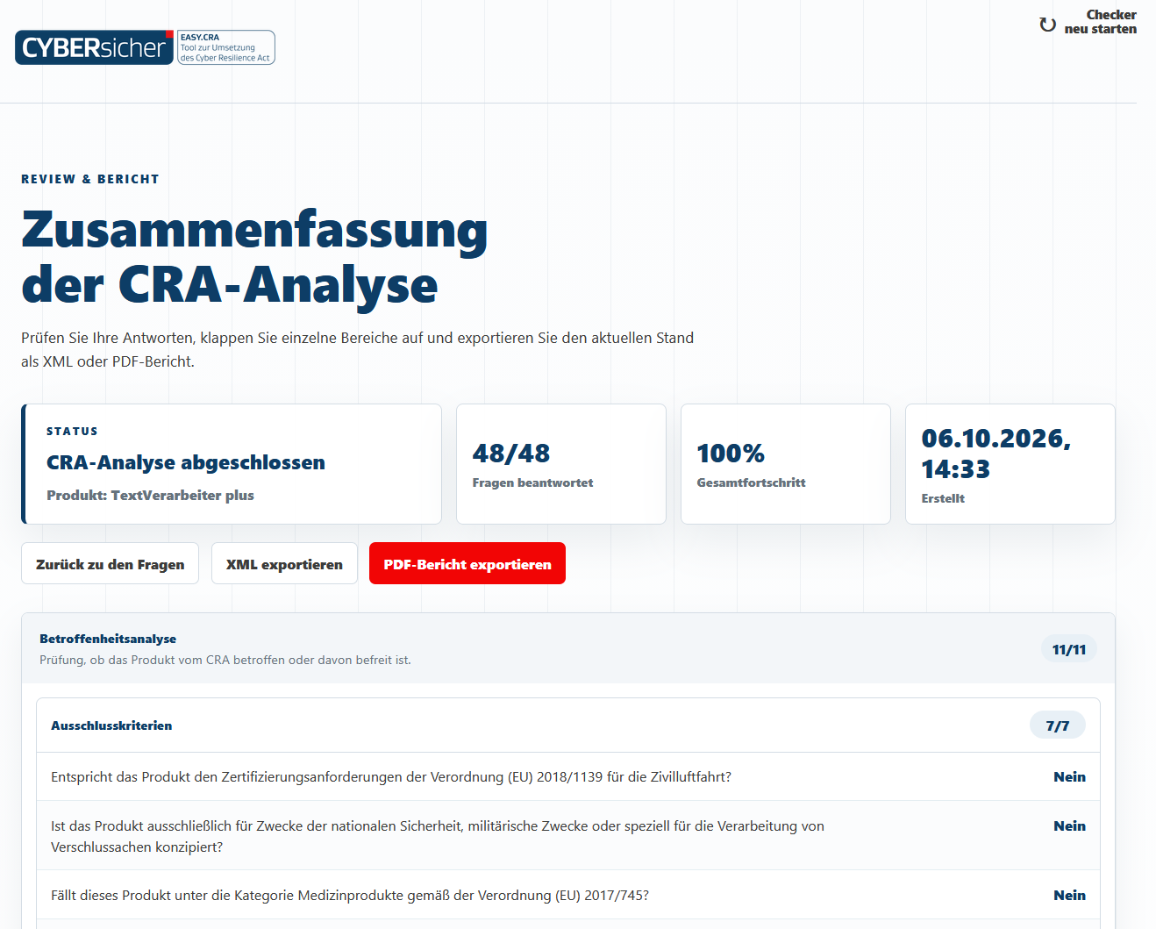Click the "Fragen beantwortet" label
The width and height of the screenshot is (1156, 929).
(x=532, y=482)
